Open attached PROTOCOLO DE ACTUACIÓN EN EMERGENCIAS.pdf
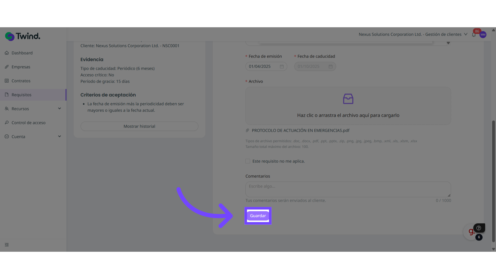 click(300, 130)
